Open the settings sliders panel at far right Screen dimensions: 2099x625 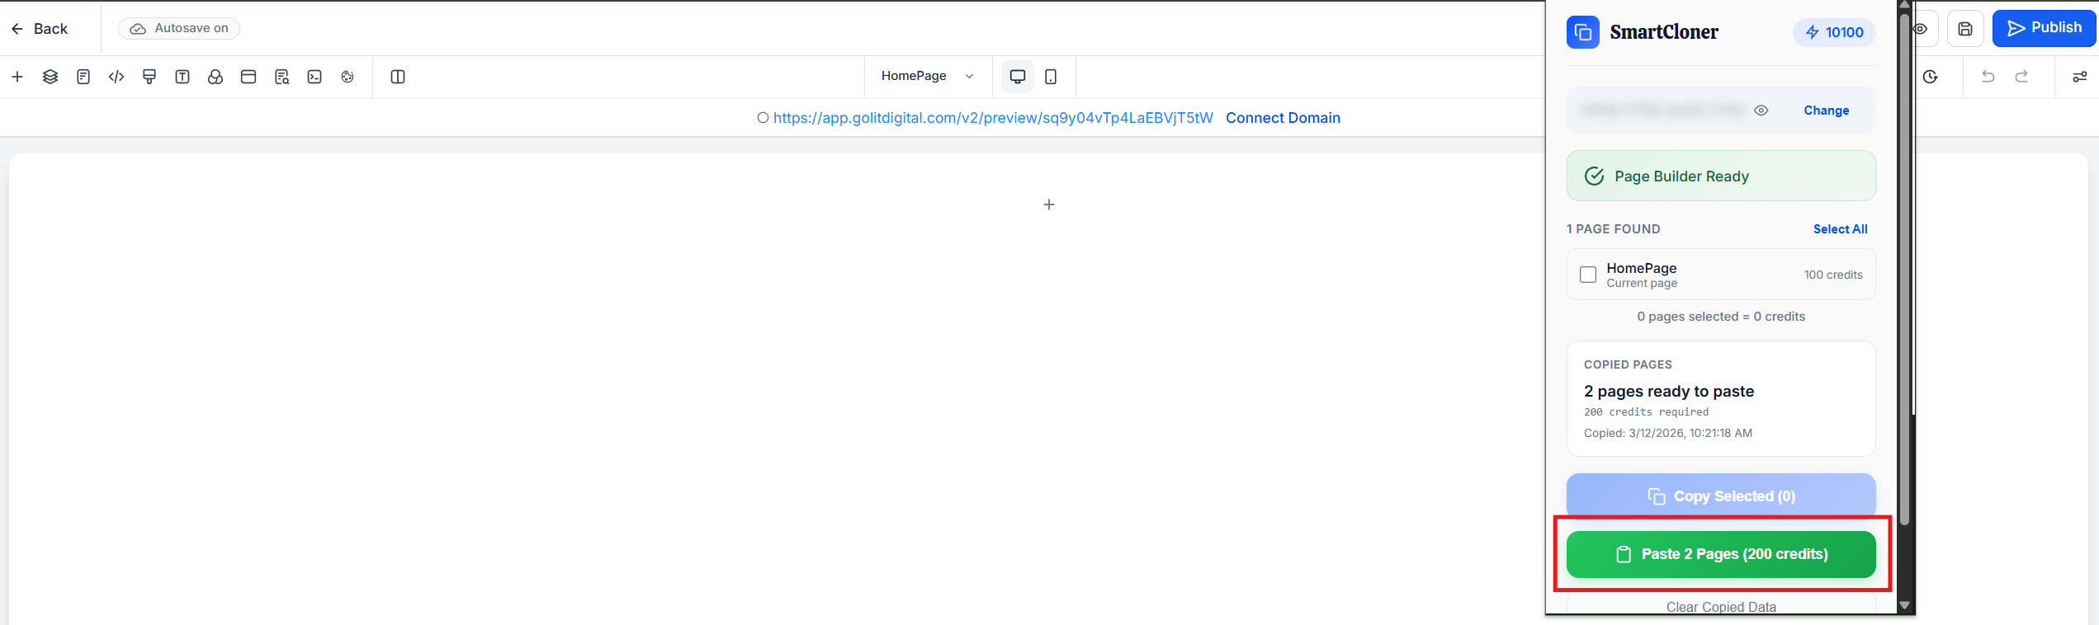(x=2079, y=77)
